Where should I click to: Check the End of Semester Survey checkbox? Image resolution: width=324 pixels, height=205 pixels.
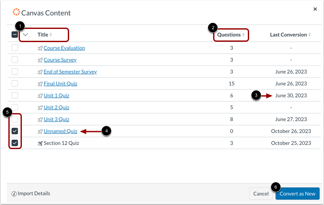(15, 71)
